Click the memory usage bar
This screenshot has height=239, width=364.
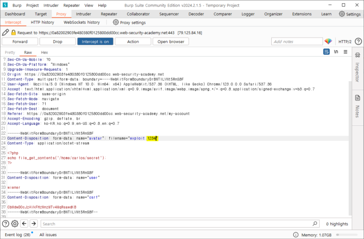347,235
